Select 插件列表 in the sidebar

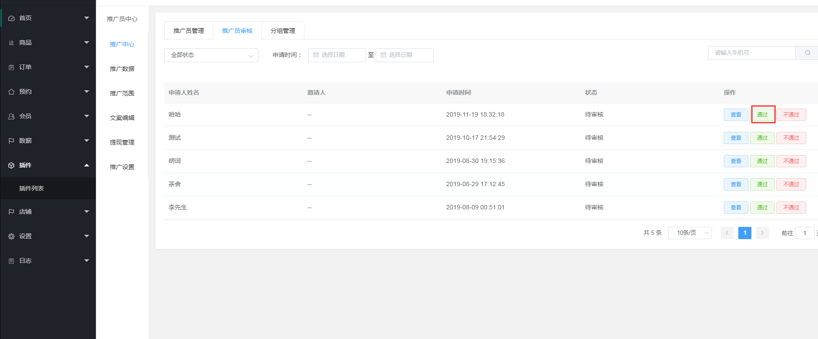point(32,188)
